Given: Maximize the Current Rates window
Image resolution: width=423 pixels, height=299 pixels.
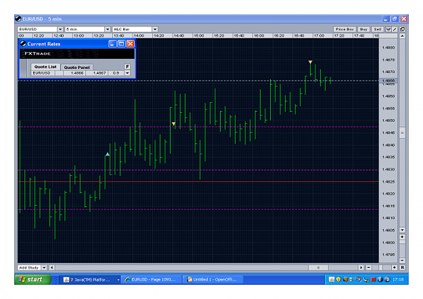Looking at the screenshot, I should (121, 44).
